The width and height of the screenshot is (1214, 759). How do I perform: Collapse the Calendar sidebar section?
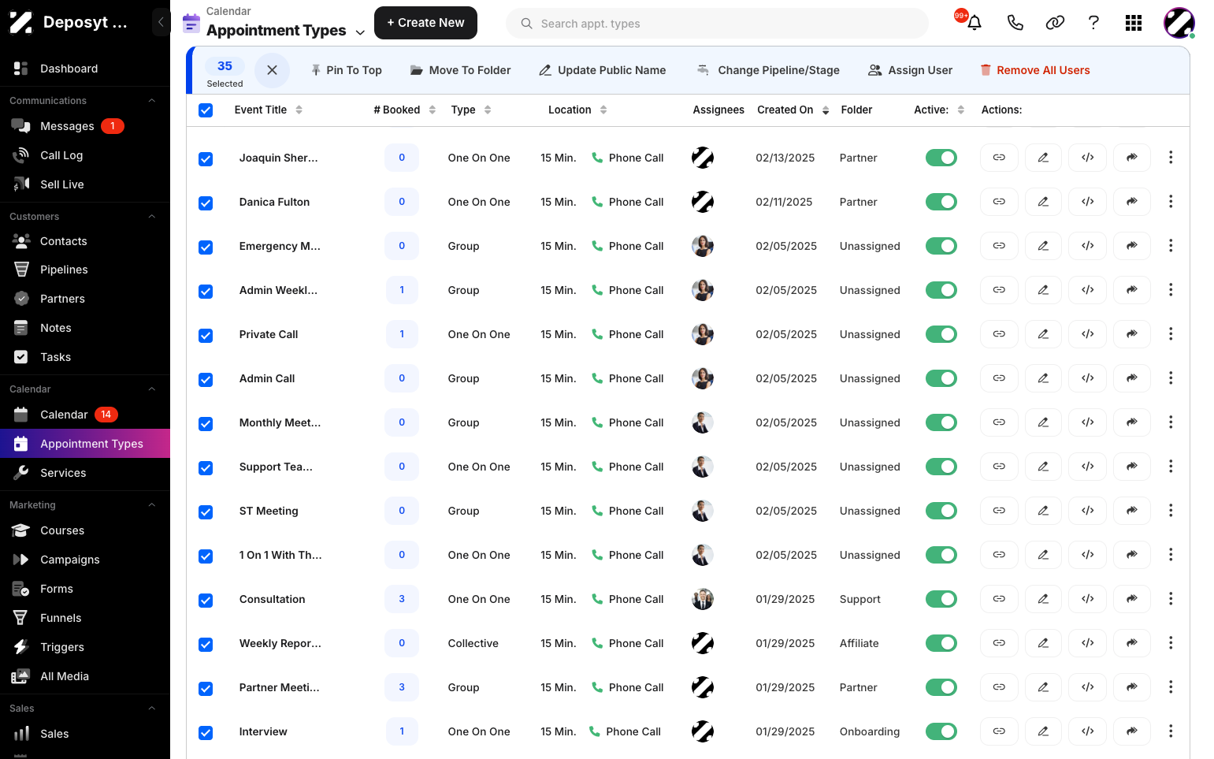(152, 389)
